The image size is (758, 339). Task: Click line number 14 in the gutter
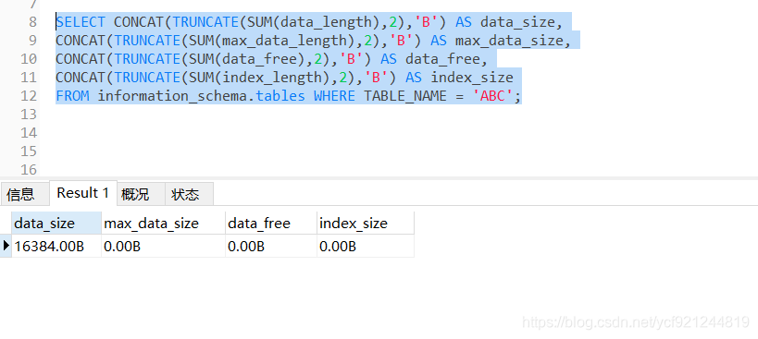point(29,133)
